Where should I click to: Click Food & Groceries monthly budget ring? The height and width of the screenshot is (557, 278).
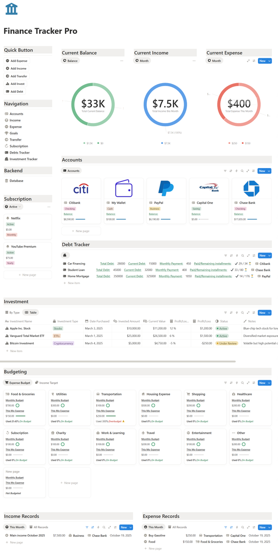tap(17, 405)
